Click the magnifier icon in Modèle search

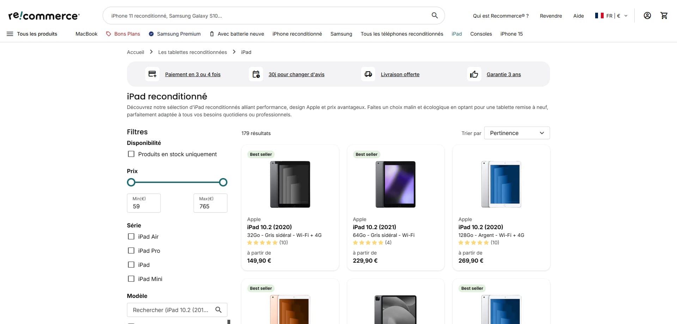[219, 310]
